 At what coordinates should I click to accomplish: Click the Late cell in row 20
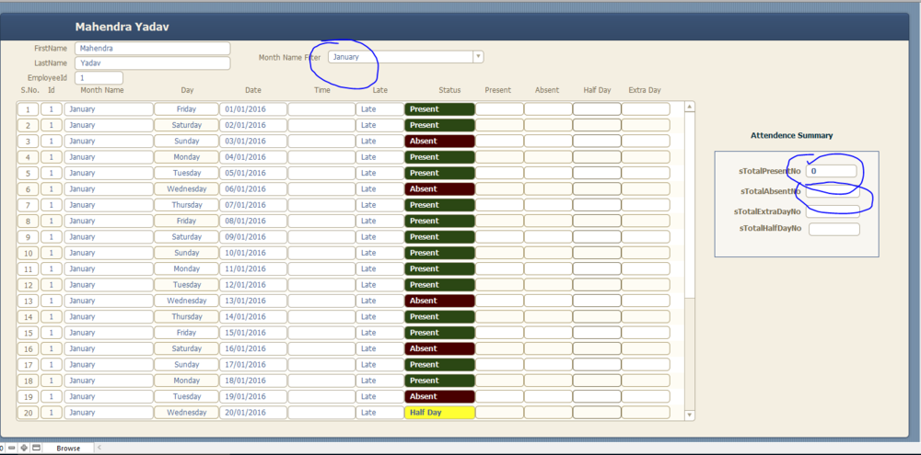(379, 412)
